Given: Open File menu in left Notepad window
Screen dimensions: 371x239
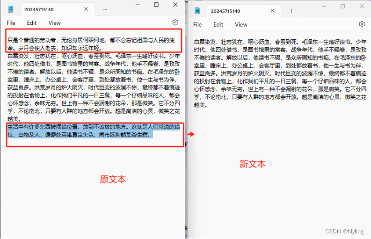Looking at the screenshot, I should tap(11, 23).
